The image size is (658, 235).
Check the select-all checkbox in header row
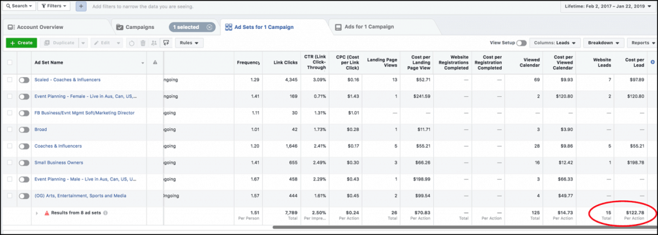click(10, 62)
